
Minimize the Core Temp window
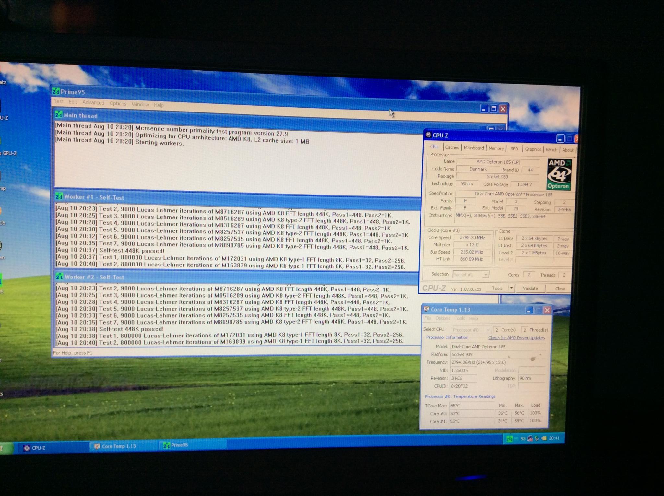click(x=529, y=310)
